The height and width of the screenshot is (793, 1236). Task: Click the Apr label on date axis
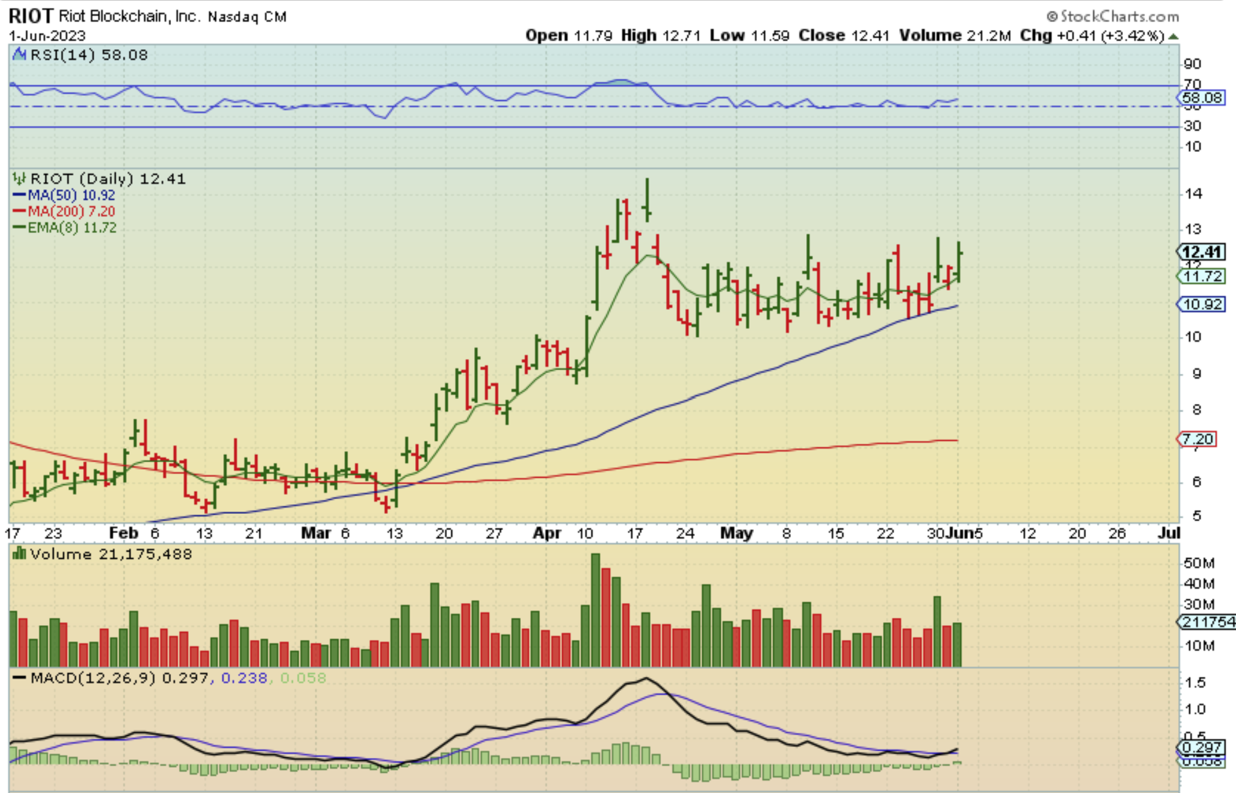tap(547, 533)
